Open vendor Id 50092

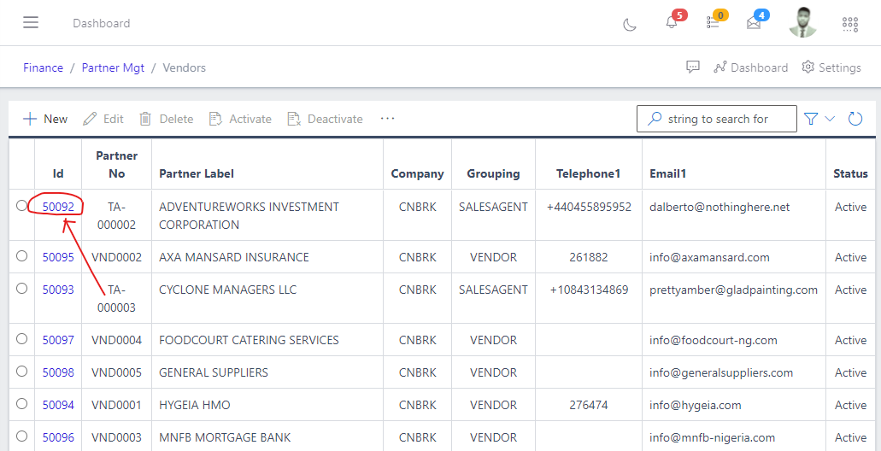[x=58, y=207]
